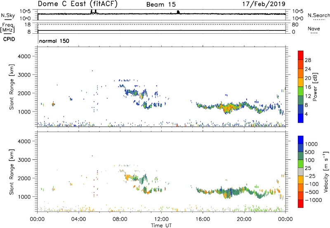The height and width of the screenshot is (228, 330).
Task: Click the "Freq. [MHz]" axis label
Action: point(7,28)
